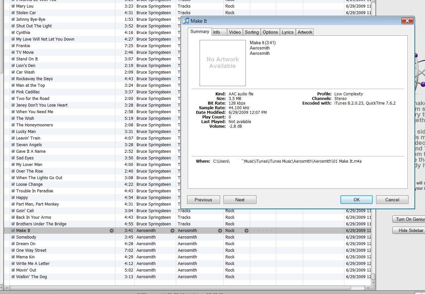Select the Dream On track name
The height and width of the screenshot is (294, 425).
26,244
